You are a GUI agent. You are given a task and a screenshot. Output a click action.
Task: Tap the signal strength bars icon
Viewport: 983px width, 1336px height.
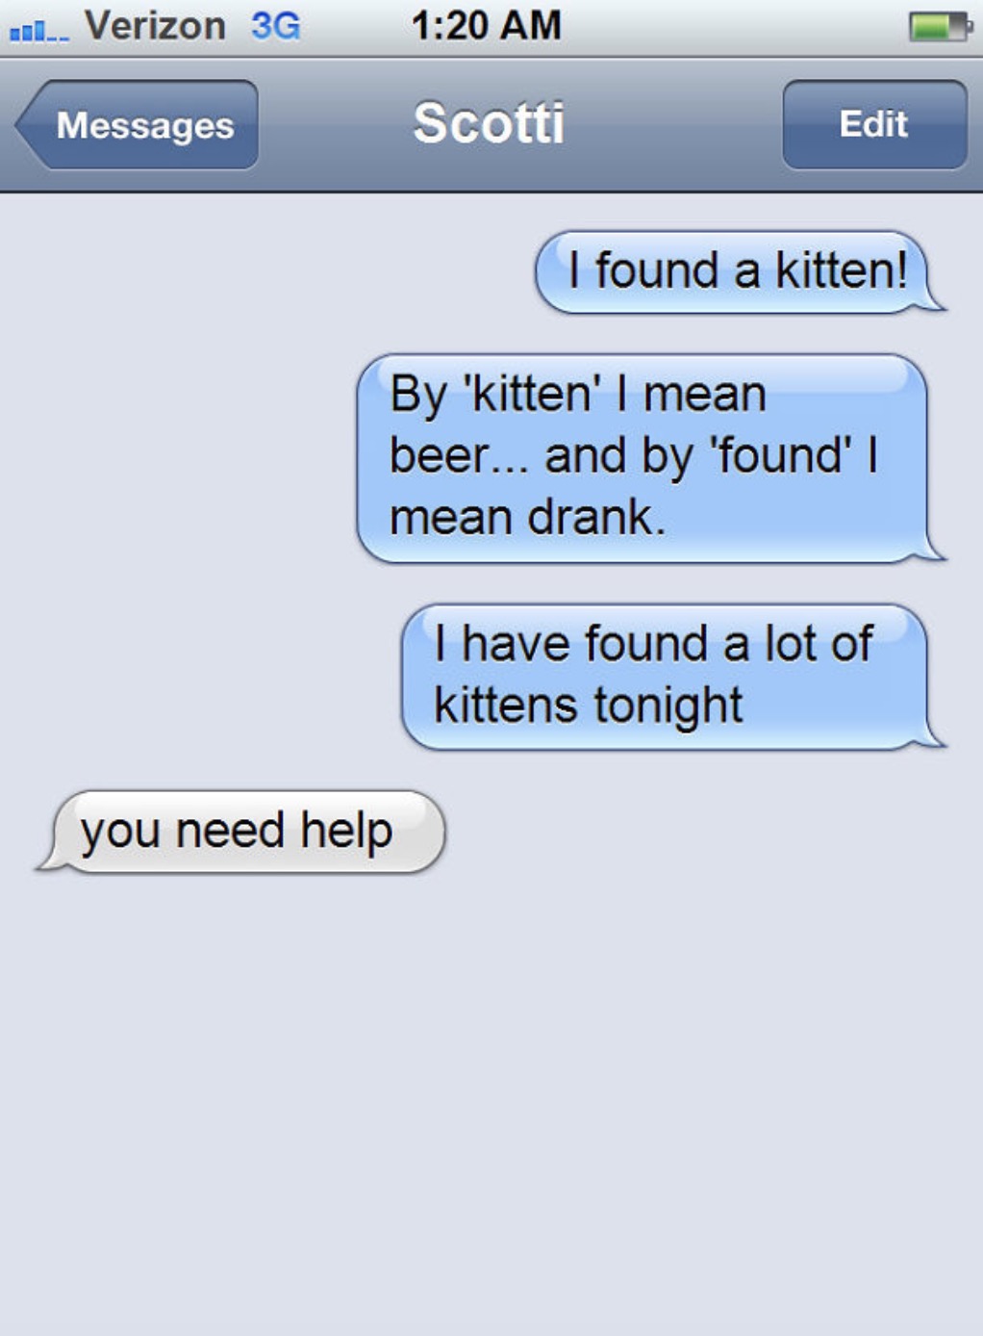click(x=39, y=31)
